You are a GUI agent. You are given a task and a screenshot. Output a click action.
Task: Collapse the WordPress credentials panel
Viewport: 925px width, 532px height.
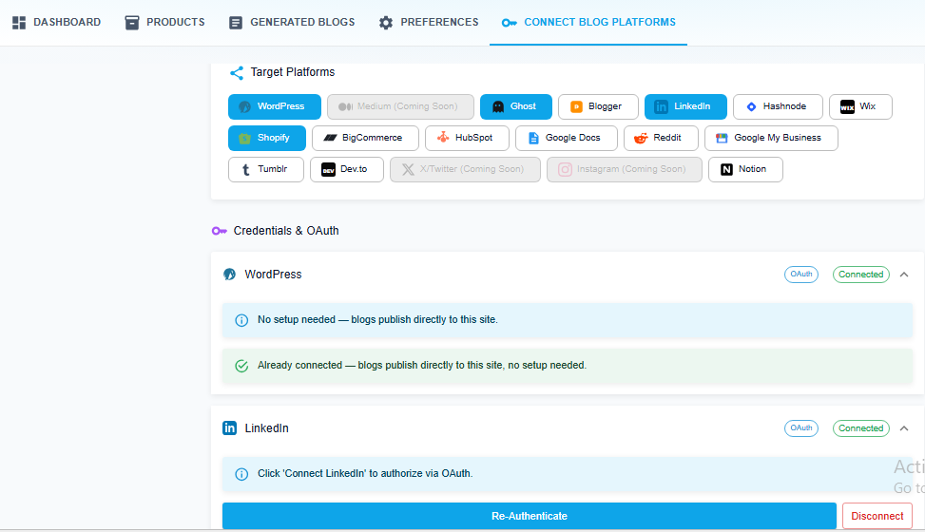tap(904, 275)
